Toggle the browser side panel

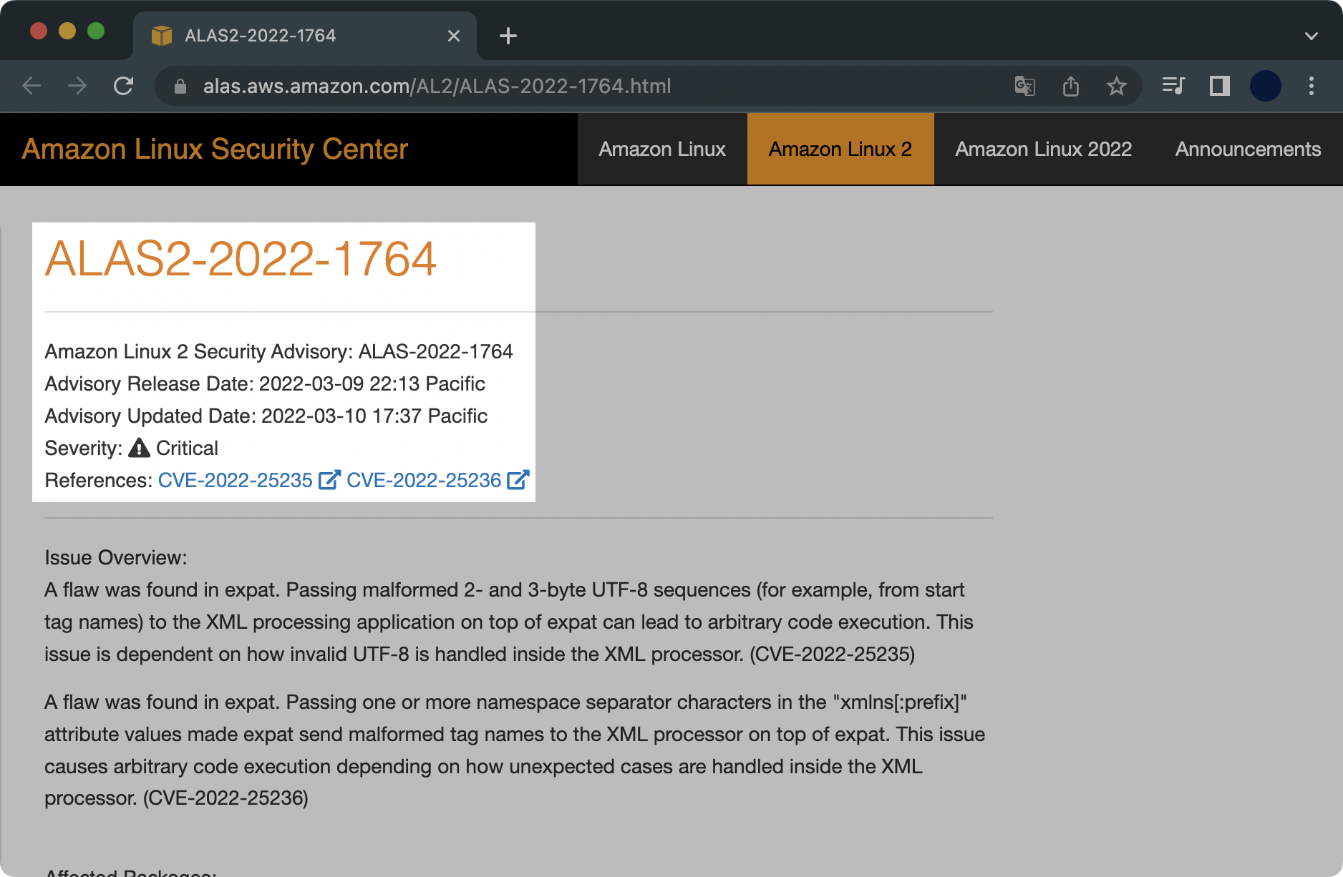click(x=1219, y=87)
